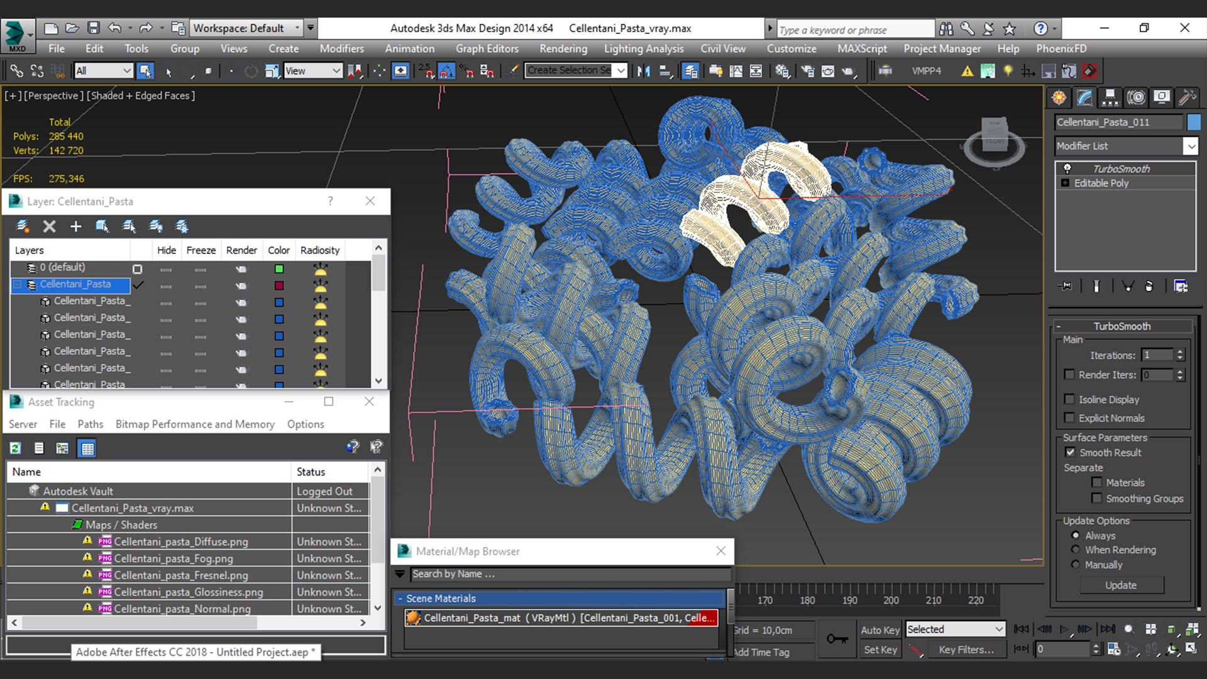Click the Save File icon
Image resolution: width=1207 pixels, height=679 pixels.
click(x=94, y=28)
